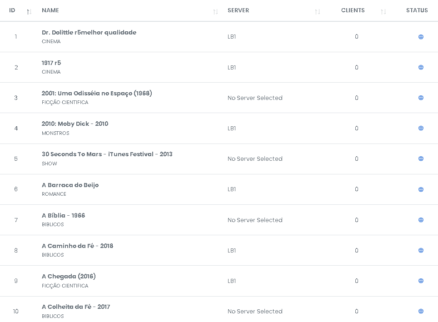438x322 pixels.
Task: Click globe icon for 2001: Uma Odisséia row
Action: click(x=421, y=98)
